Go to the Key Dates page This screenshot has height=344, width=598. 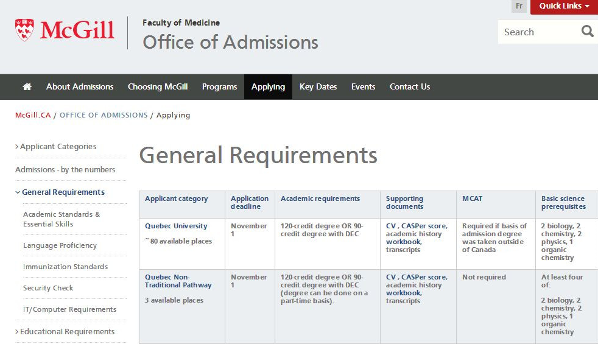click(318, 87)
